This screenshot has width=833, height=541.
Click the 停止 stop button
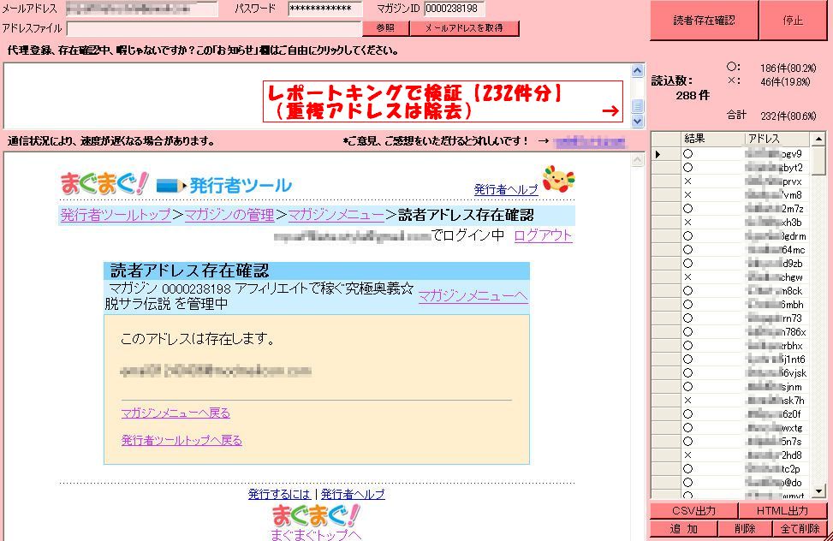[793, 21]
